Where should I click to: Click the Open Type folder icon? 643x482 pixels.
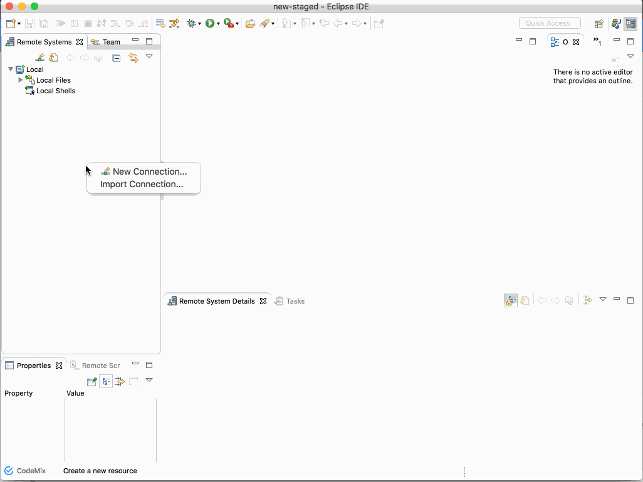point(250,23)
